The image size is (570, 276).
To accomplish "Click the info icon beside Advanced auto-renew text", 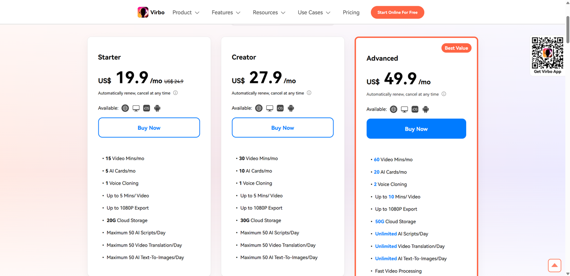I will click(444, 94).
